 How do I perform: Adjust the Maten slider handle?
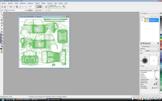point(149,55)
